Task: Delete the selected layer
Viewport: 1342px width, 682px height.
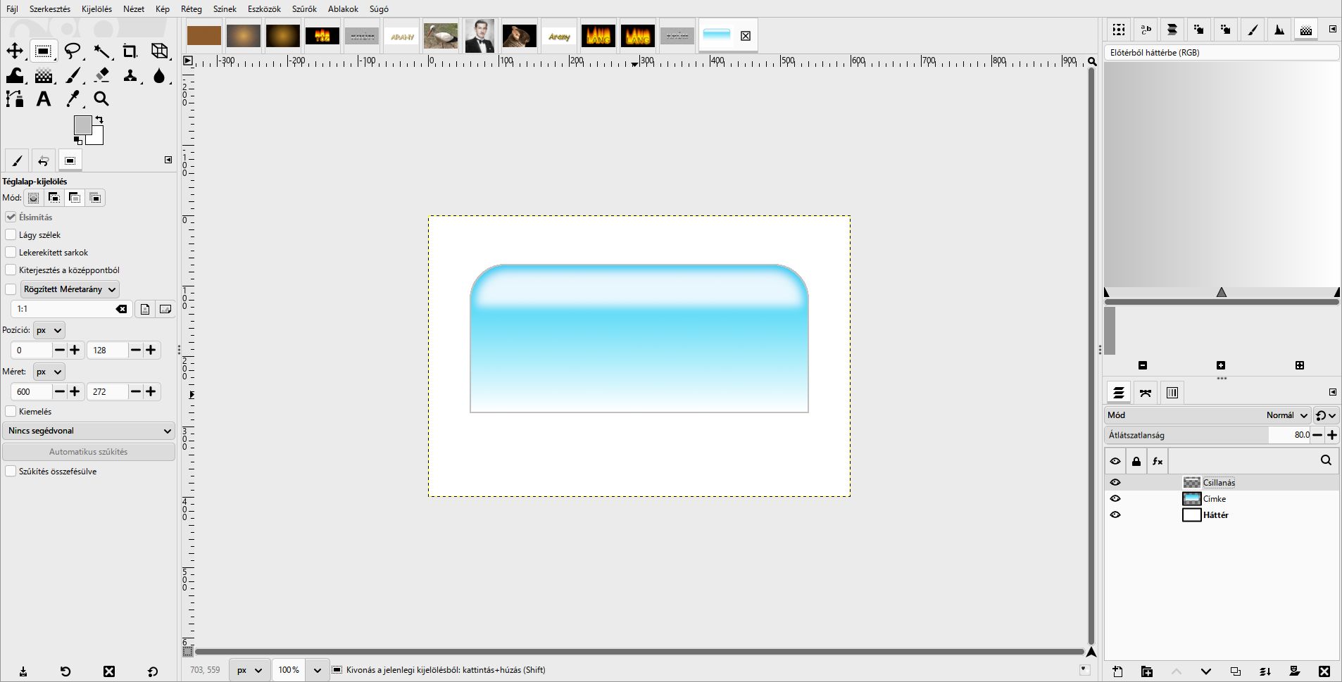Action: point(1324,671)
